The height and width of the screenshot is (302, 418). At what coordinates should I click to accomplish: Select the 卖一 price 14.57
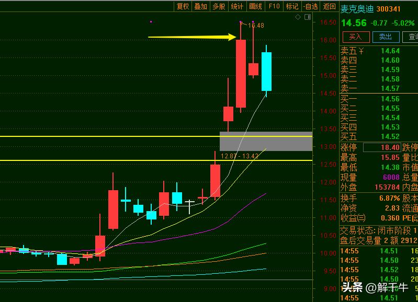(x=390, y=88)
